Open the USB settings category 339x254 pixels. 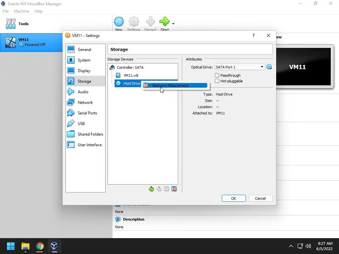85,124
